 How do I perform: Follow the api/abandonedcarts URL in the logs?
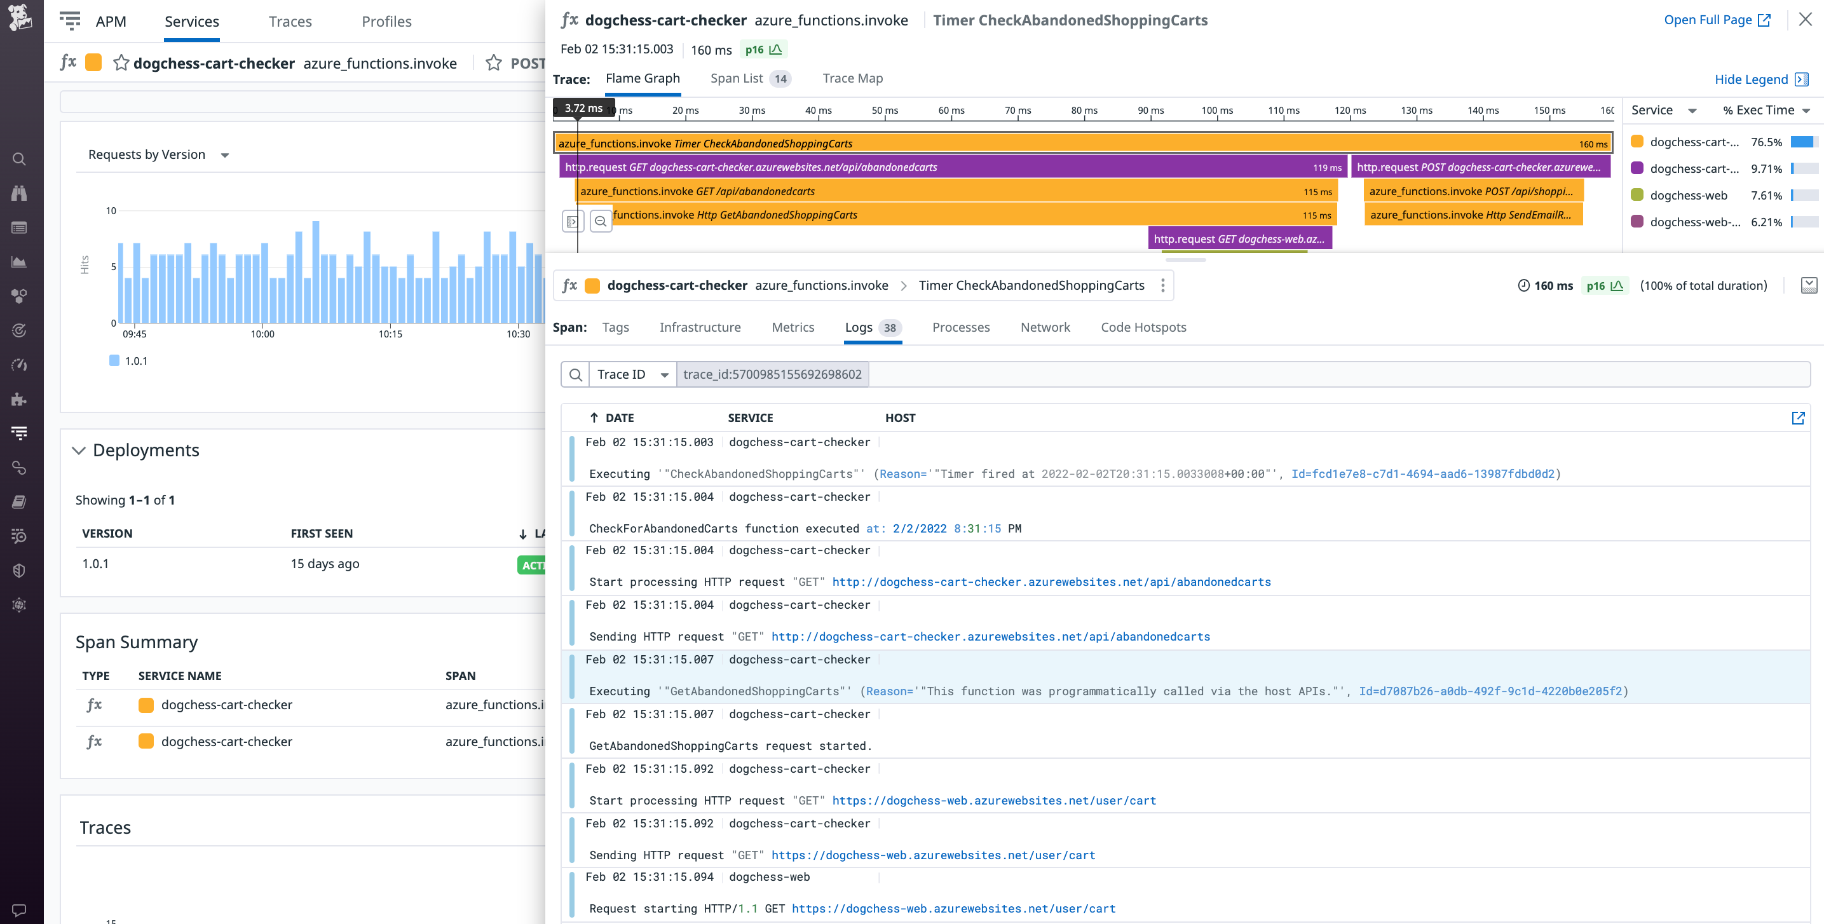tap(1051, 582)
